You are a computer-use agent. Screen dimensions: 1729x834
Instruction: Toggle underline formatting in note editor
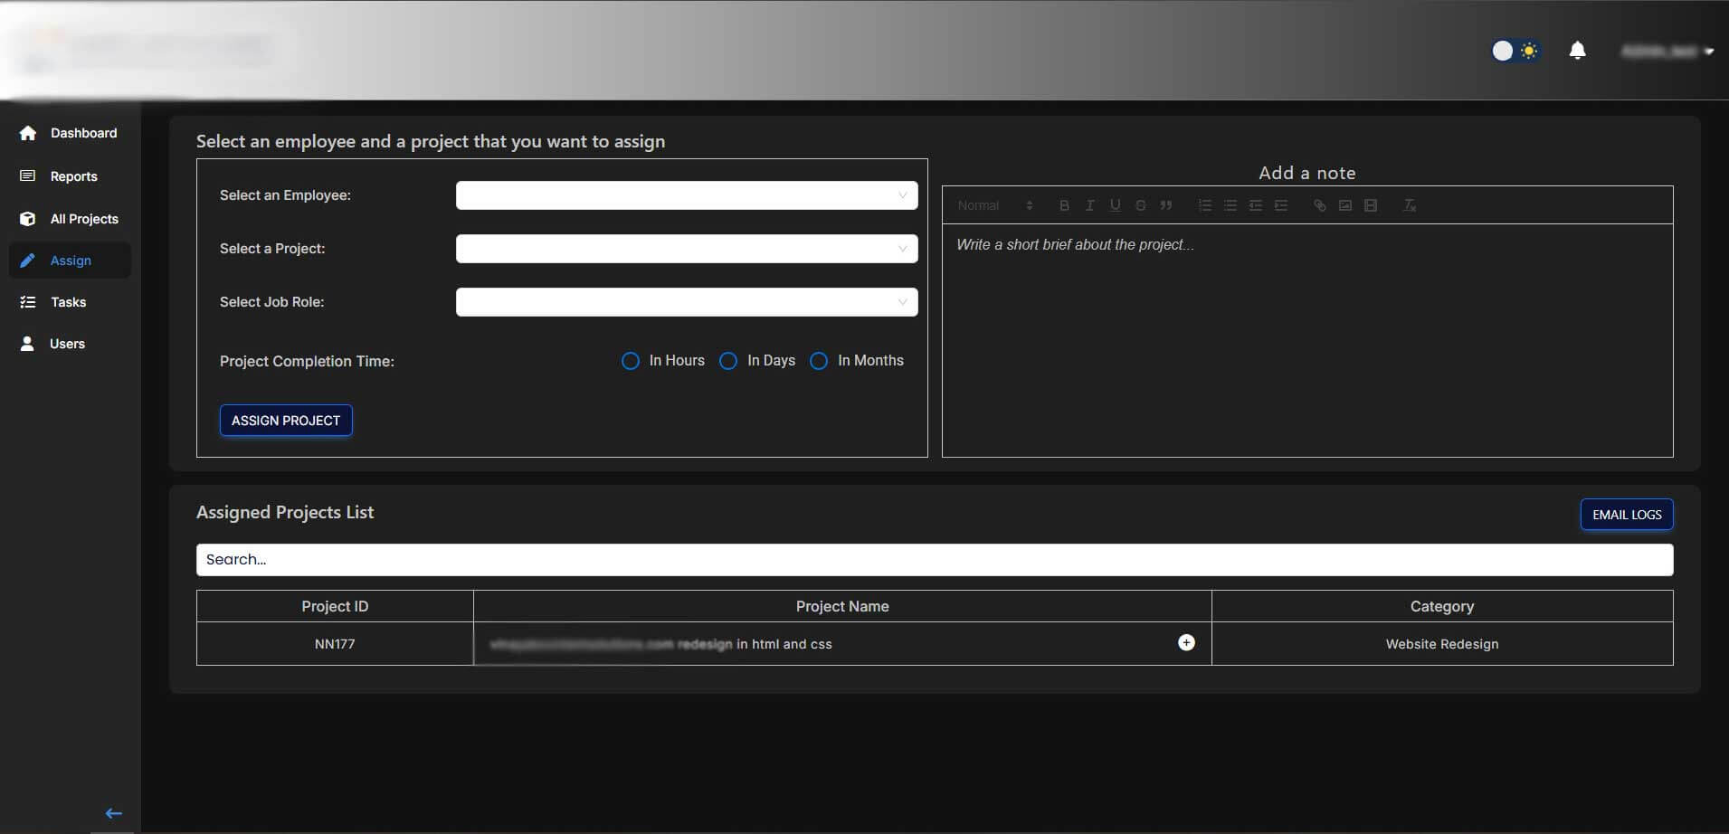1115,205
